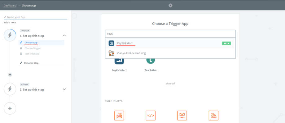Choose the IMAP built-in app icon
Viewport: 285px width, 123px height.
(x=182, y=115)
